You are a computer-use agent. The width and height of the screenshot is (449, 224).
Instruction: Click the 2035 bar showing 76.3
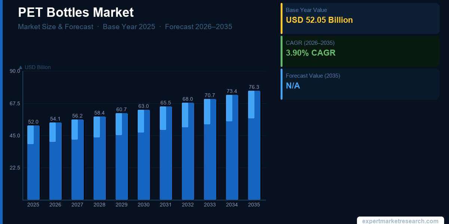(254, 145)
